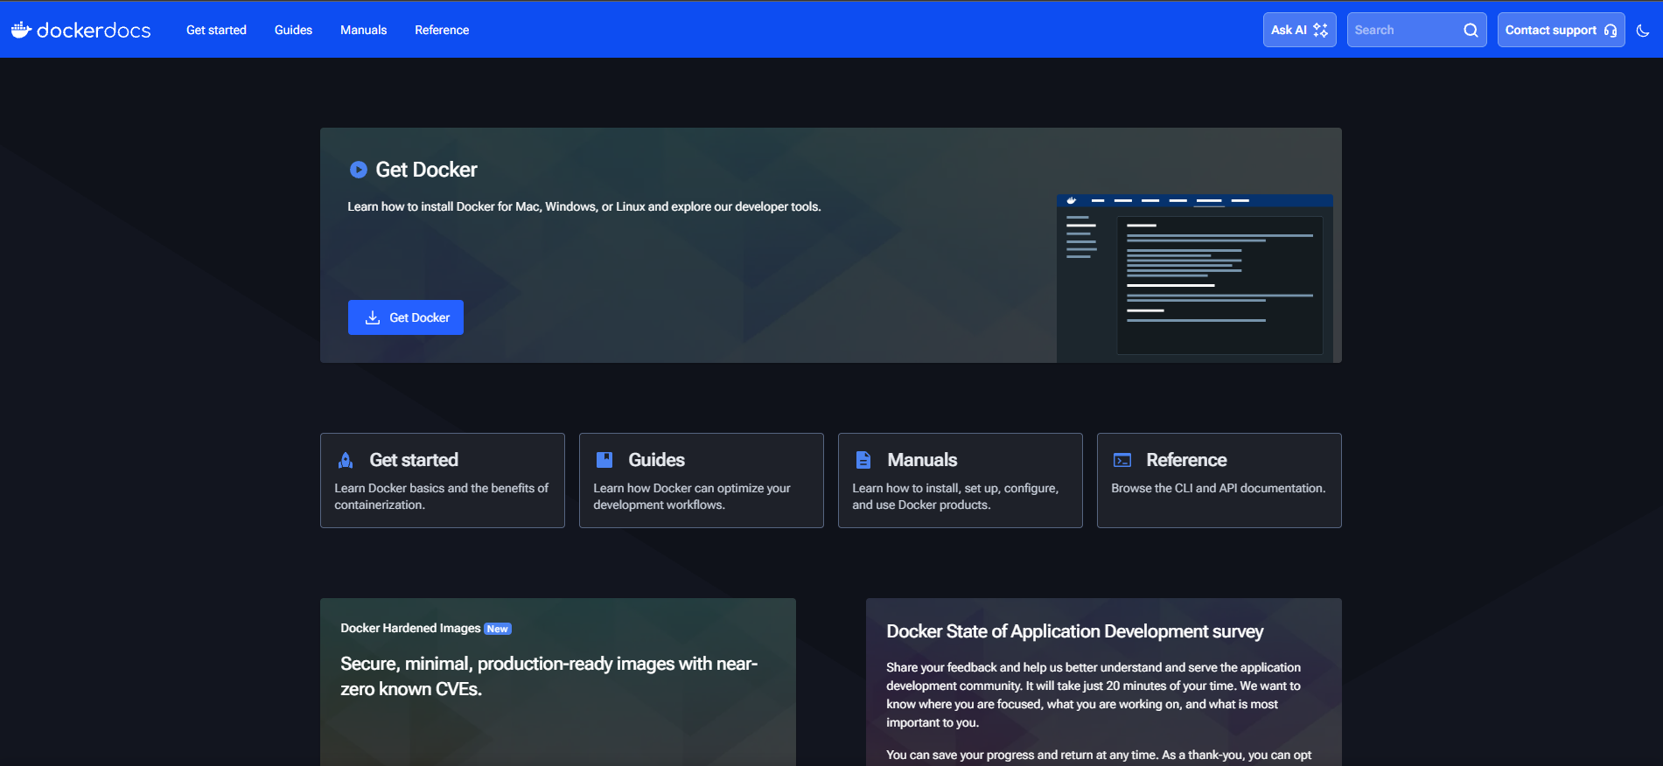Select Reference in the top navigation bar

442,31
